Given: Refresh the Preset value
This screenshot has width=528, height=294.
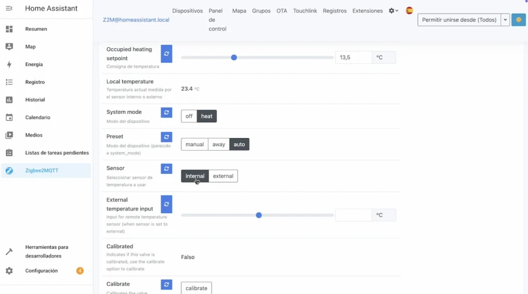Looking at the screenshot, I should [167, 137].
